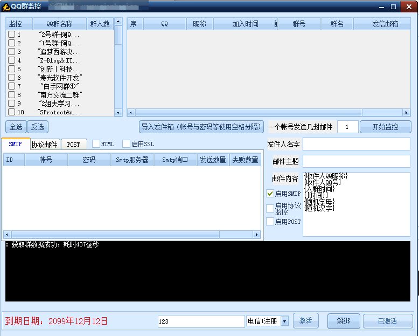The height and width of the screenshot is (336, 419).
Task: Click the 发件人名字 input field
Action: coord(356,144)
